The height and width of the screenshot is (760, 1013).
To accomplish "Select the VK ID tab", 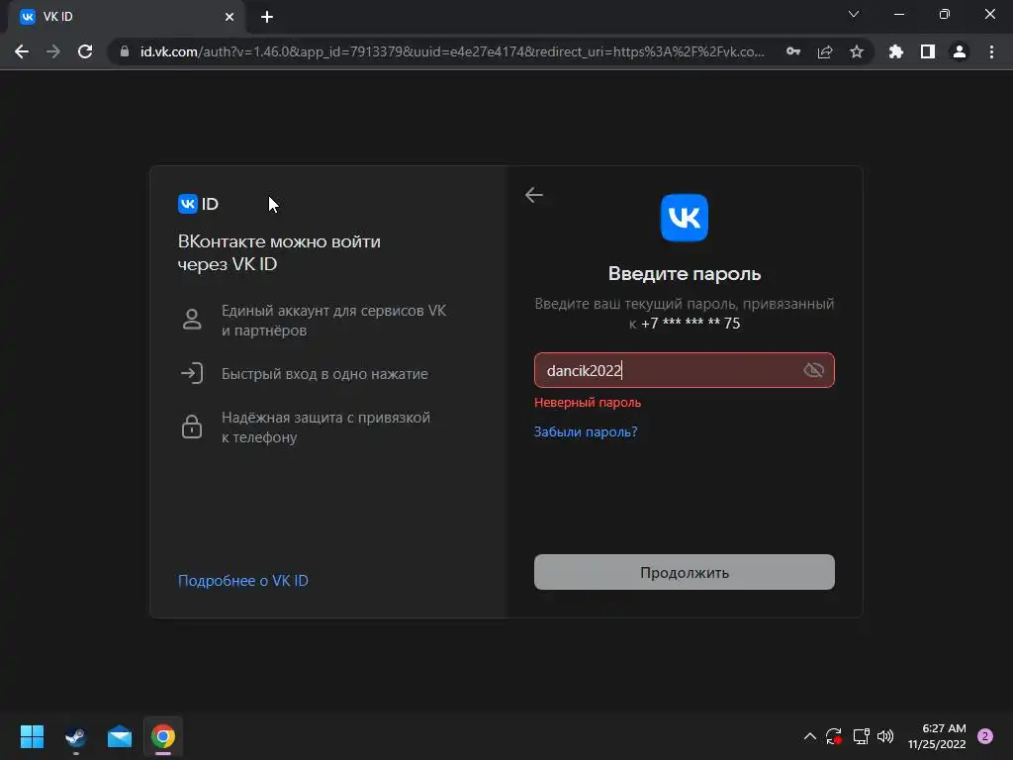I will 126,17.
